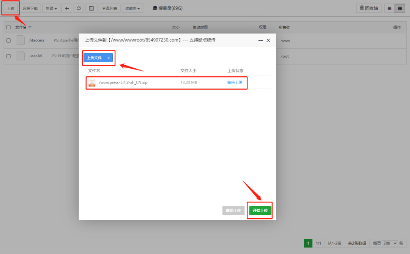Viewport: 410px width, 254px height.
Task: Click the root directory disk (根目录) indicator
Action: (168, 8)
